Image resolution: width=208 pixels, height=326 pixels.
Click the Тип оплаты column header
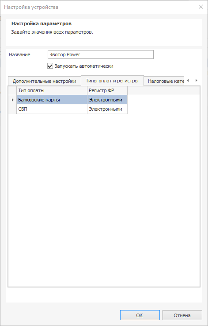[x=52, y=91]
